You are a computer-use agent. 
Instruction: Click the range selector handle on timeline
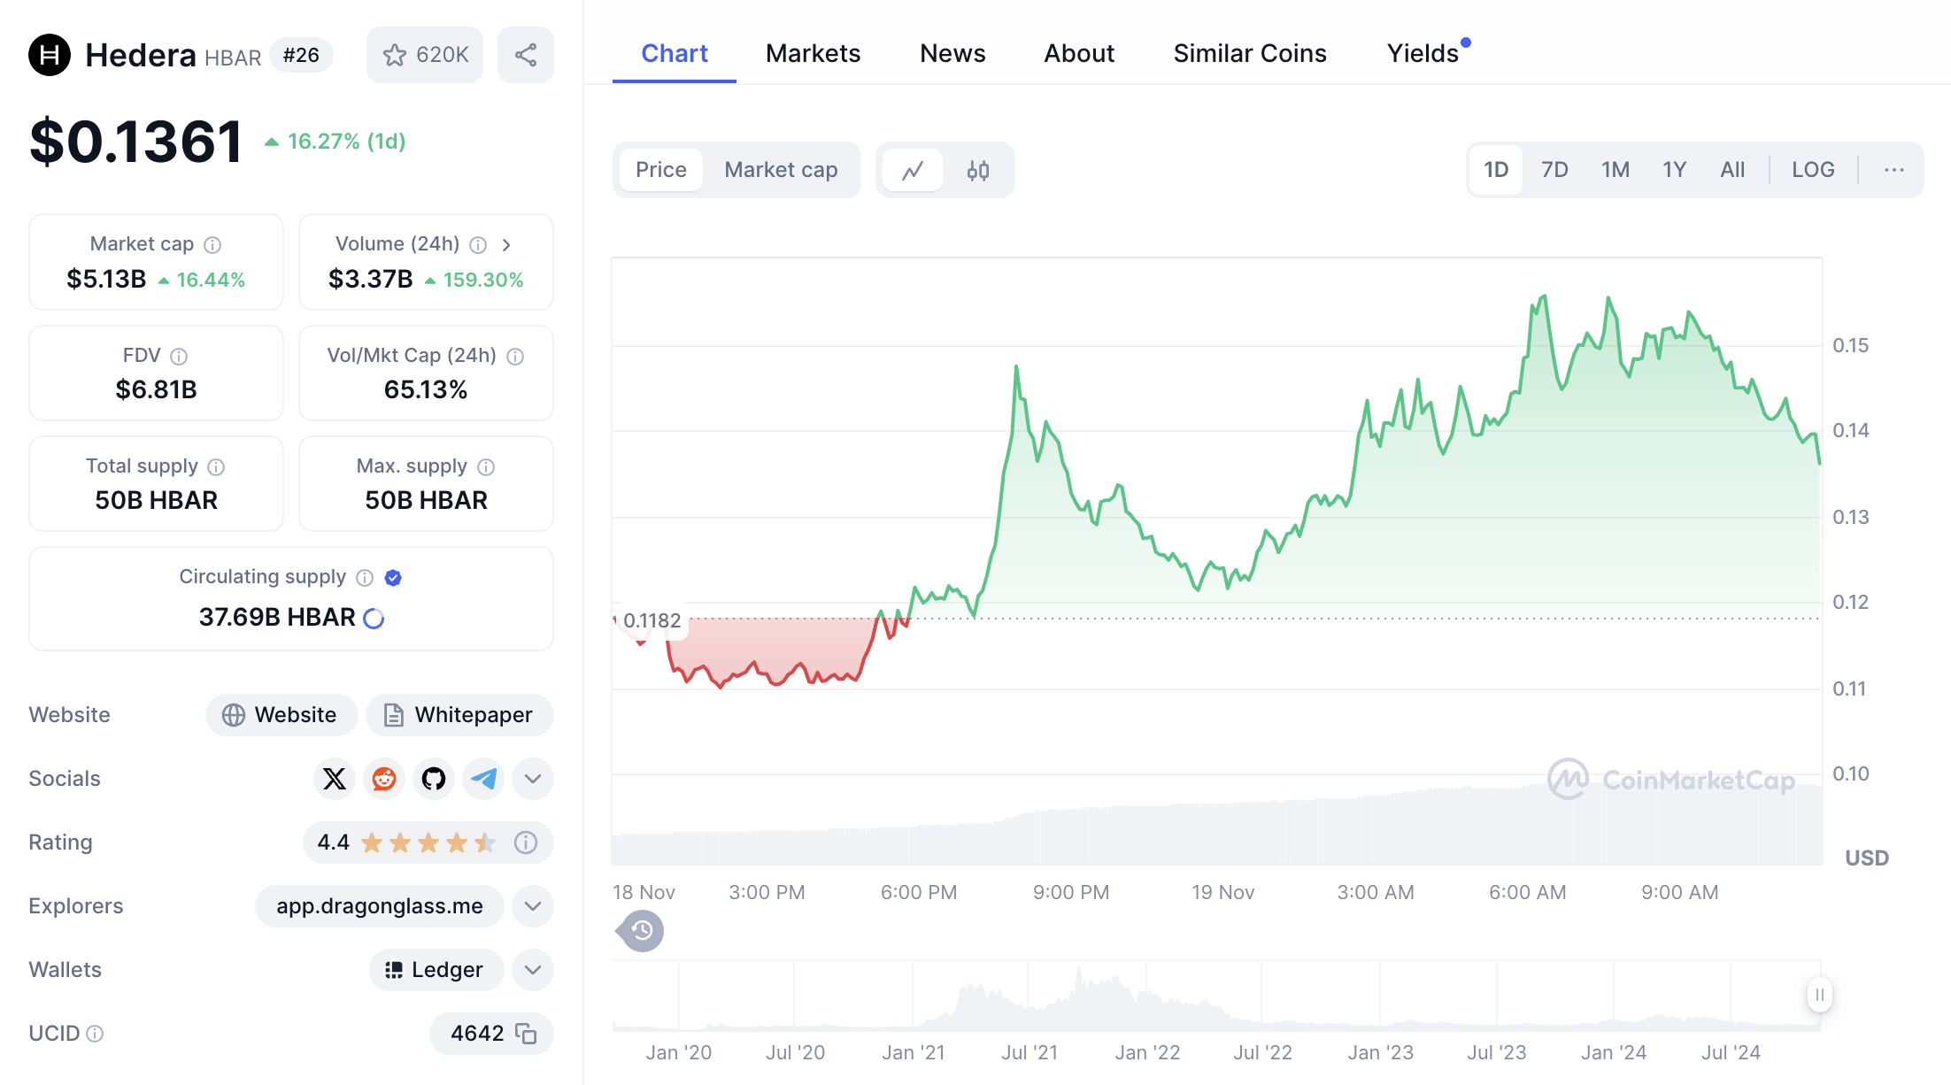[1819, 995]
